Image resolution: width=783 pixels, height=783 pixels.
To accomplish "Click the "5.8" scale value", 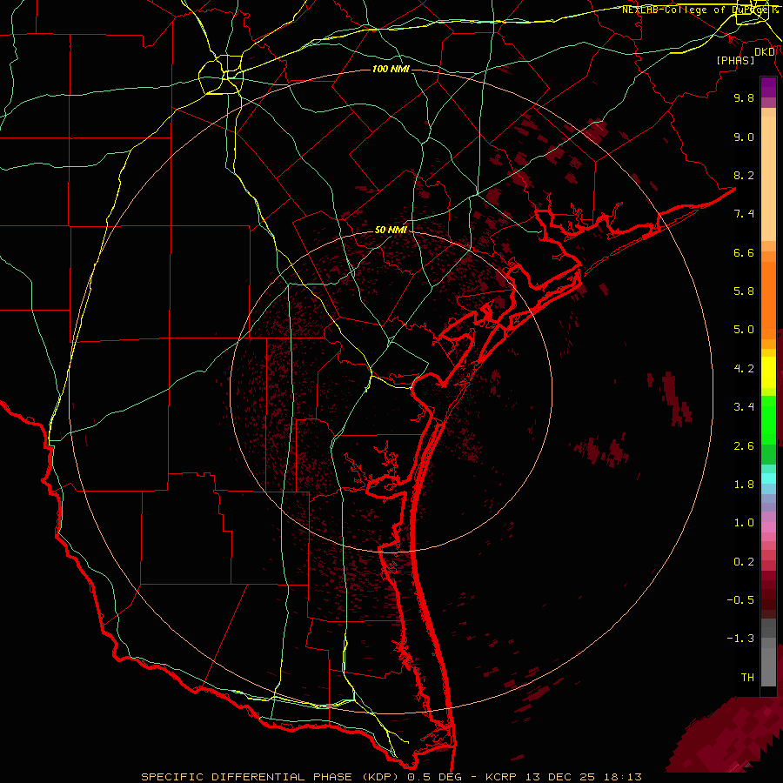I will coord(744,291).
